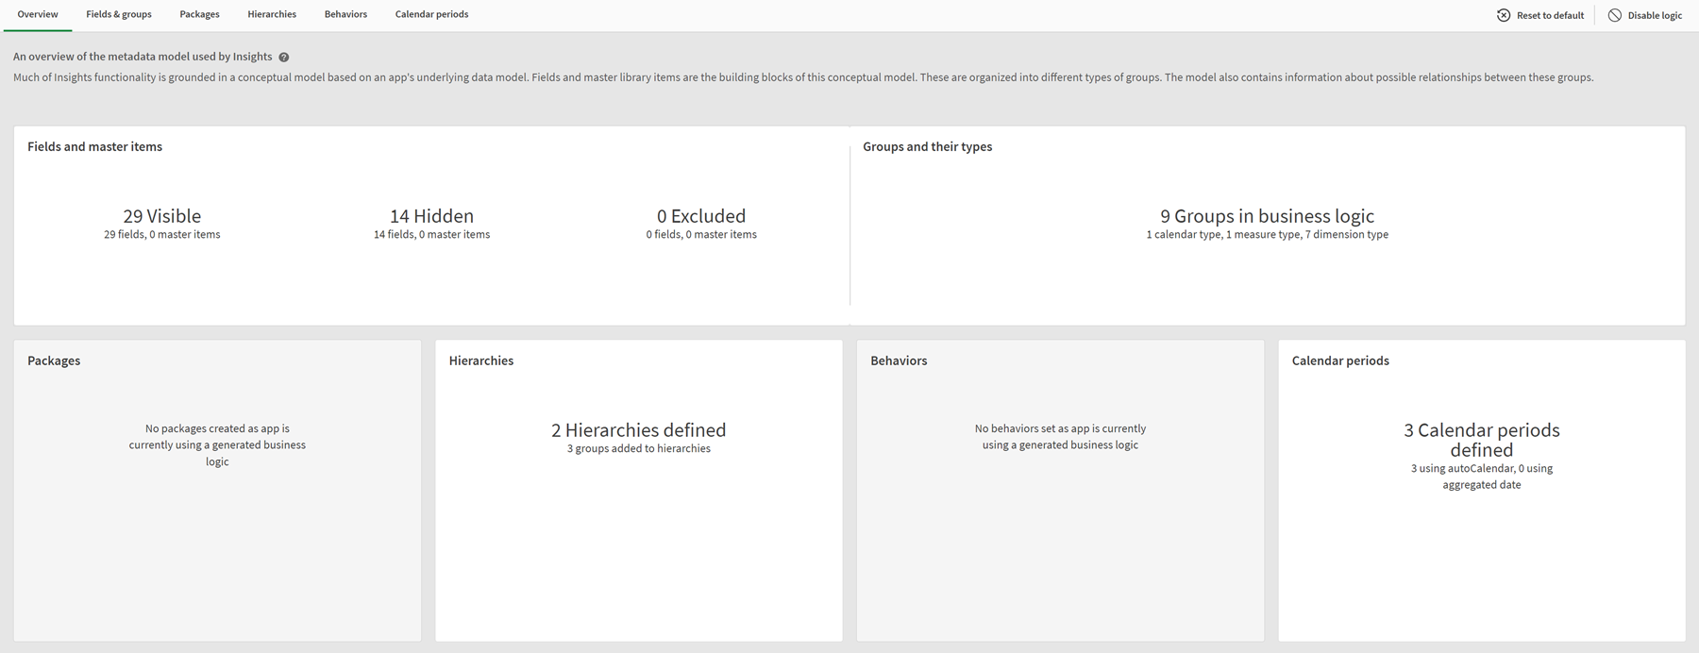
Task: Click the 0 Excluded count
Action: pyautogui.click(x=701, y=216)
